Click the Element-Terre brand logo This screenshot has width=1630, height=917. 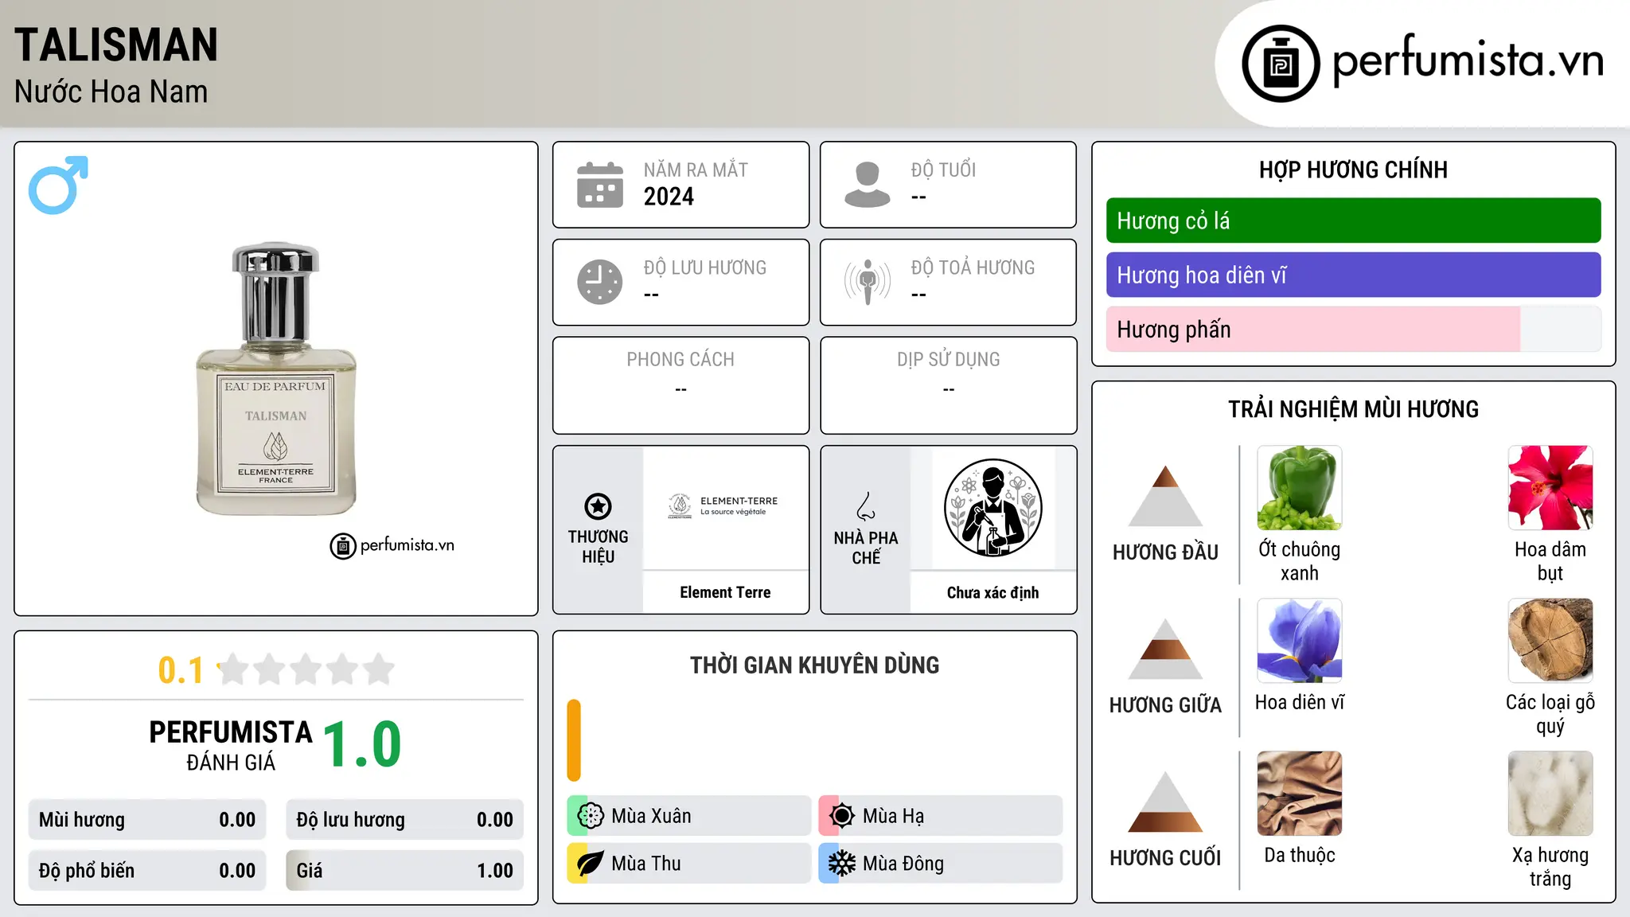(724, 506)
